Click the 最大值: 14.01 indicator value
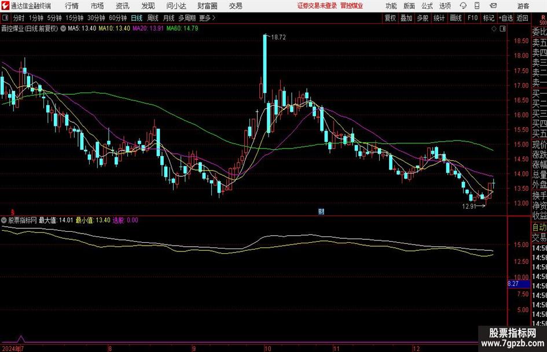Screen dimensions: 547x352 pyautogui.click(x=56, y=220)
